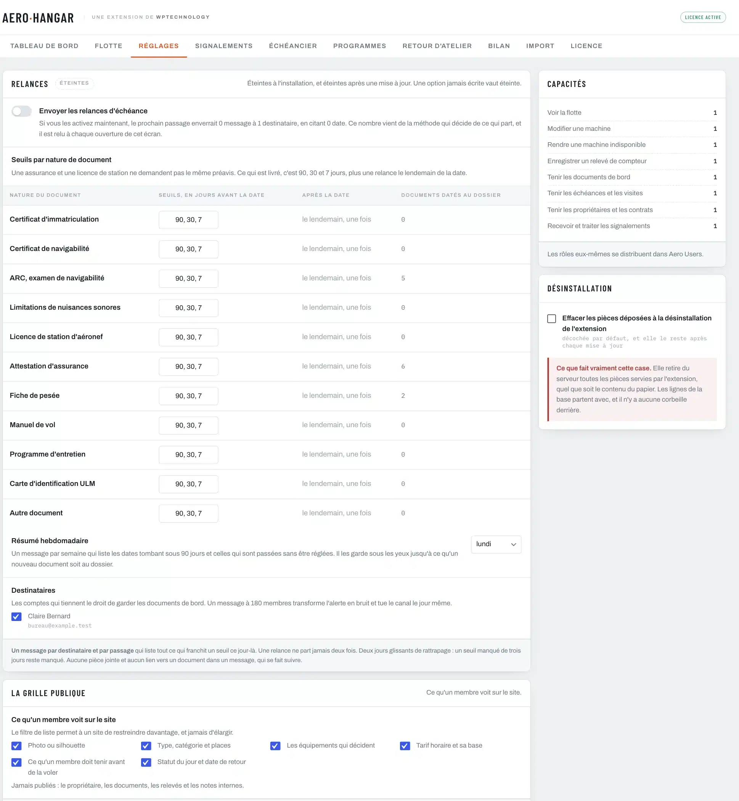Toggle Envoyer les relances d'échéance switch

(22, 111)
